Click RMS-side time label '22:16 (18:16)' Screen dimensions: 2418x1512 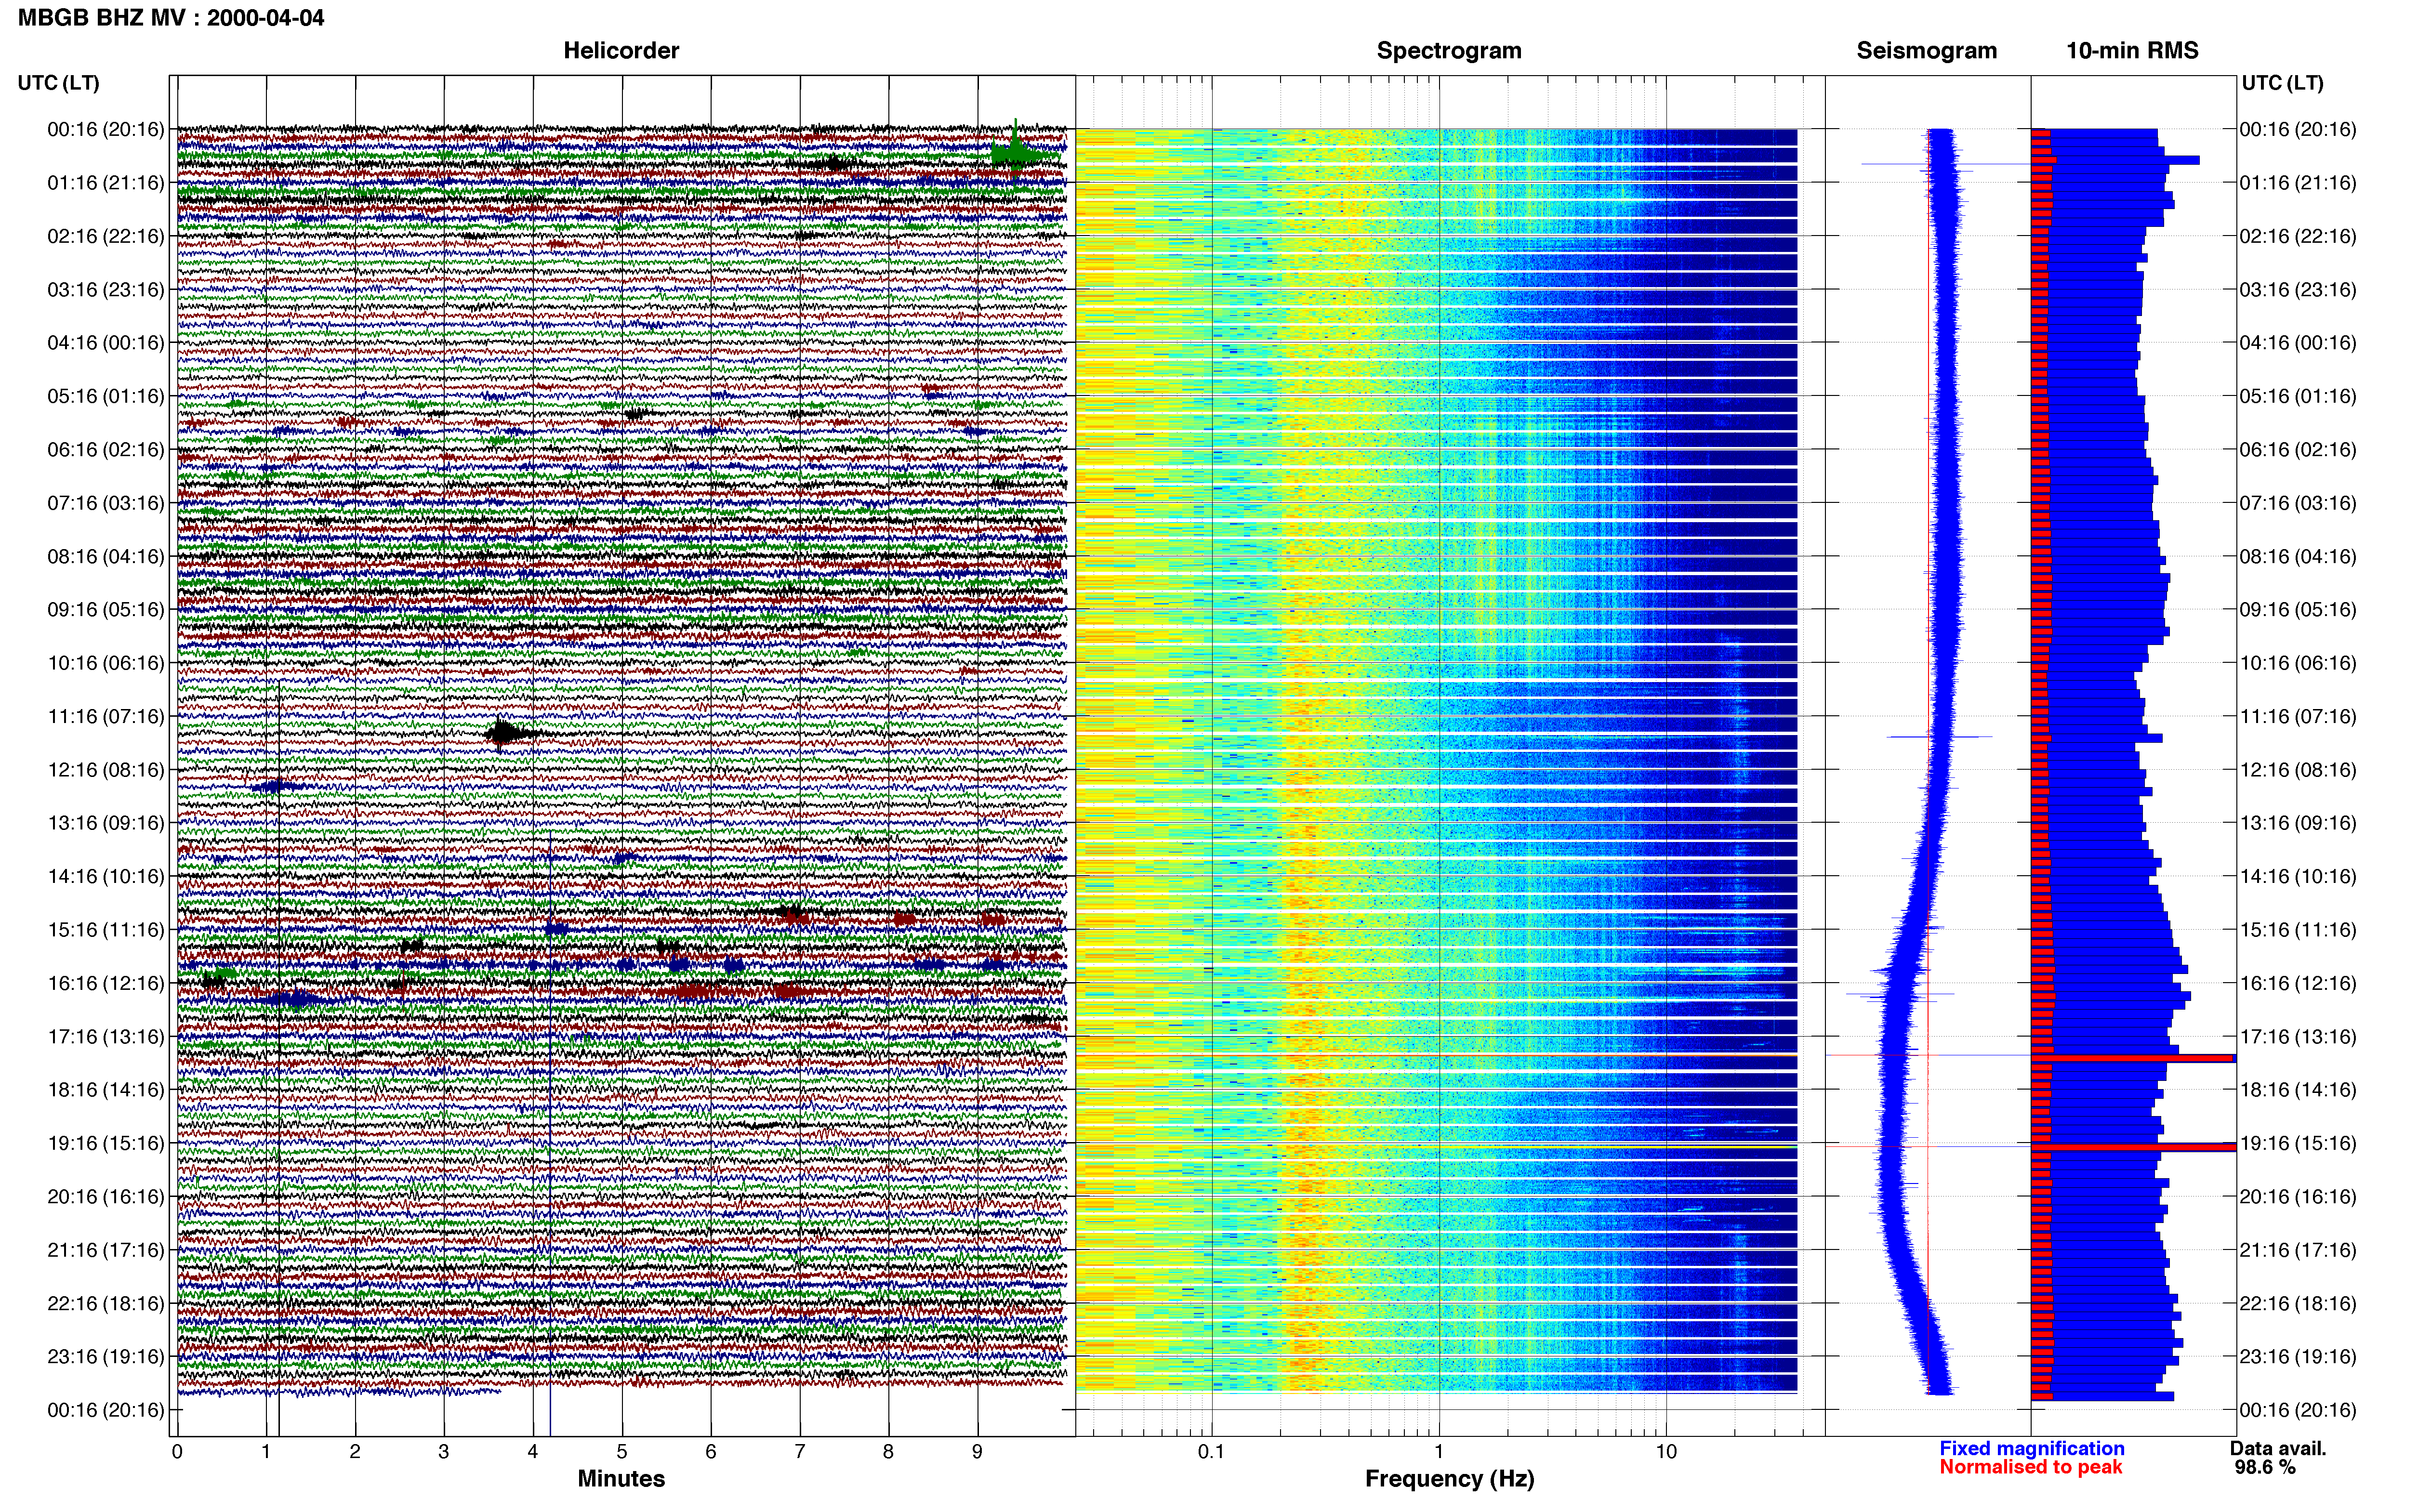click(2298, 1303)
